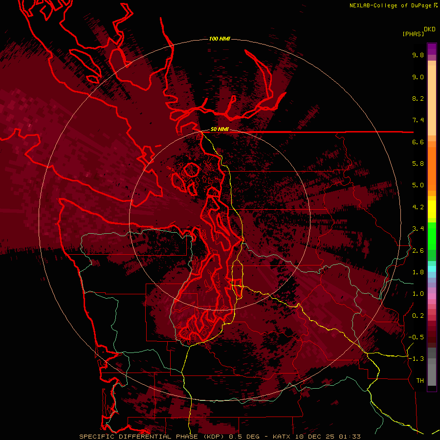Click the 10 DEC 25 01:33 timestamp

pos(328,437)
